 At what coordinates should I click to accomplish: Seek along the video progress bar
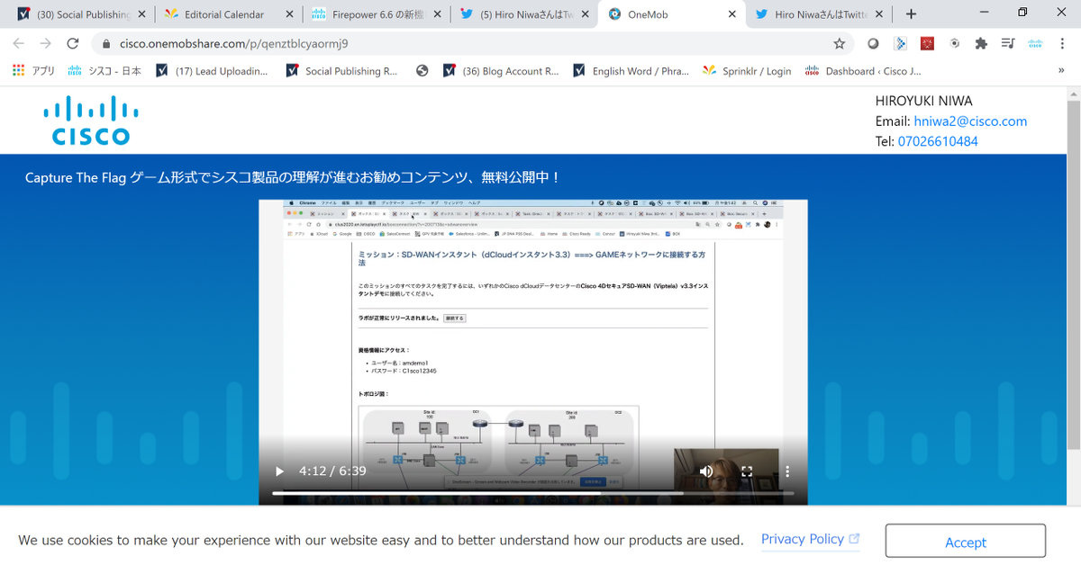point(533,493)
